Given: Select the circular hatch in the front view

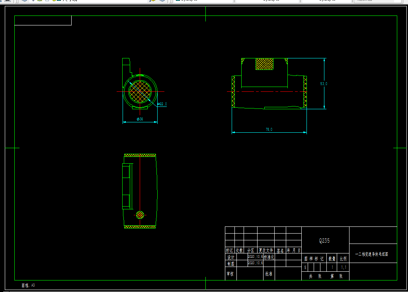Looking at the screenshot, I should point(140,91).
